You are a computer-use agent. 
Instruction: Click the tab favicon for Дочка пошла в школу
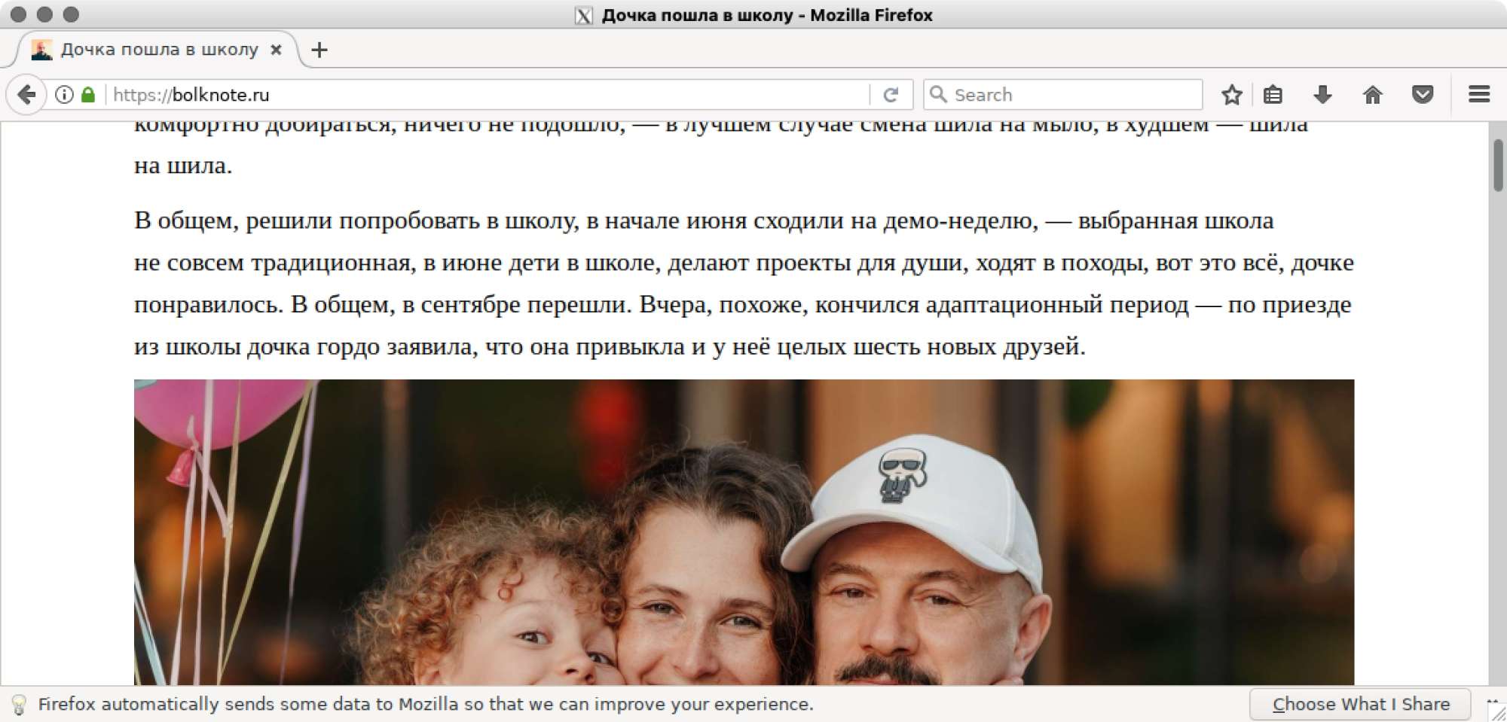[42, 50]
